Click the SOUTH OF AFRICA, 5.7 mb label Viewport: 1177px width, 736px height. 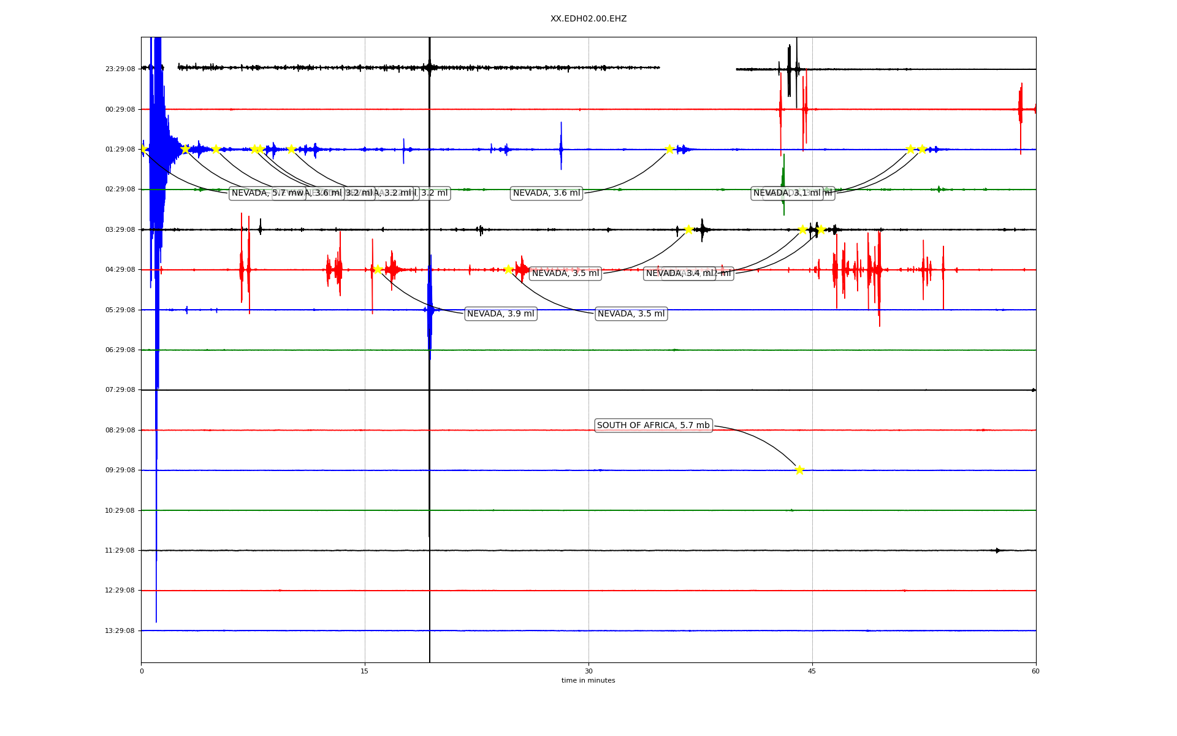tap(653, 426)
